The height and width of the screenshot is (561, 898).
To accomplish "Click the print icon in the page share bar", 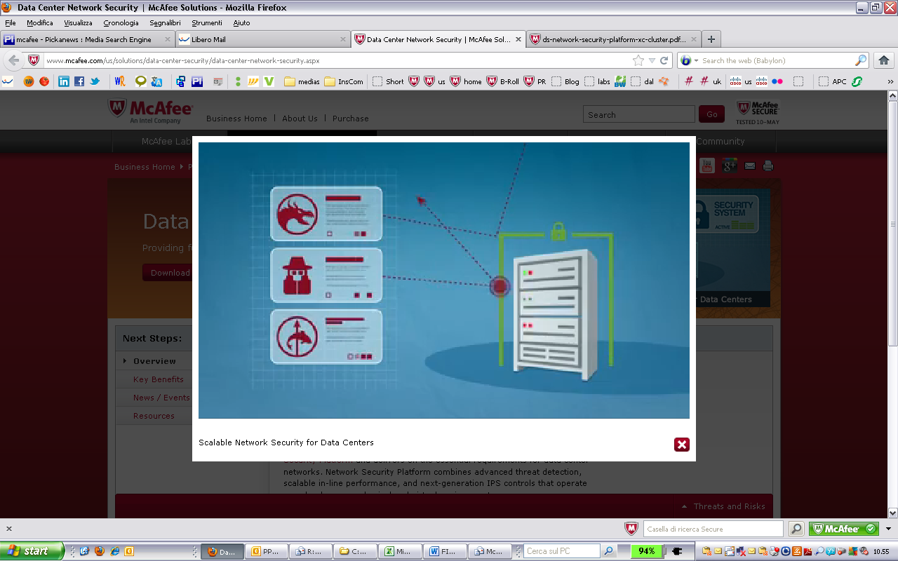I will pyautogui.click(x=768, y=165).
